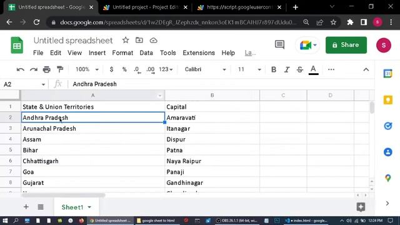
Task: Open the Keep notes side panel icon
Action: (x=387, y=100)
